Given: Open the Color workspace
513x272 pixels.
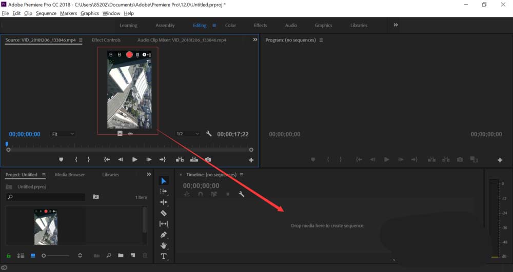Looking at the screenshot, I should [x=231, y=25].
